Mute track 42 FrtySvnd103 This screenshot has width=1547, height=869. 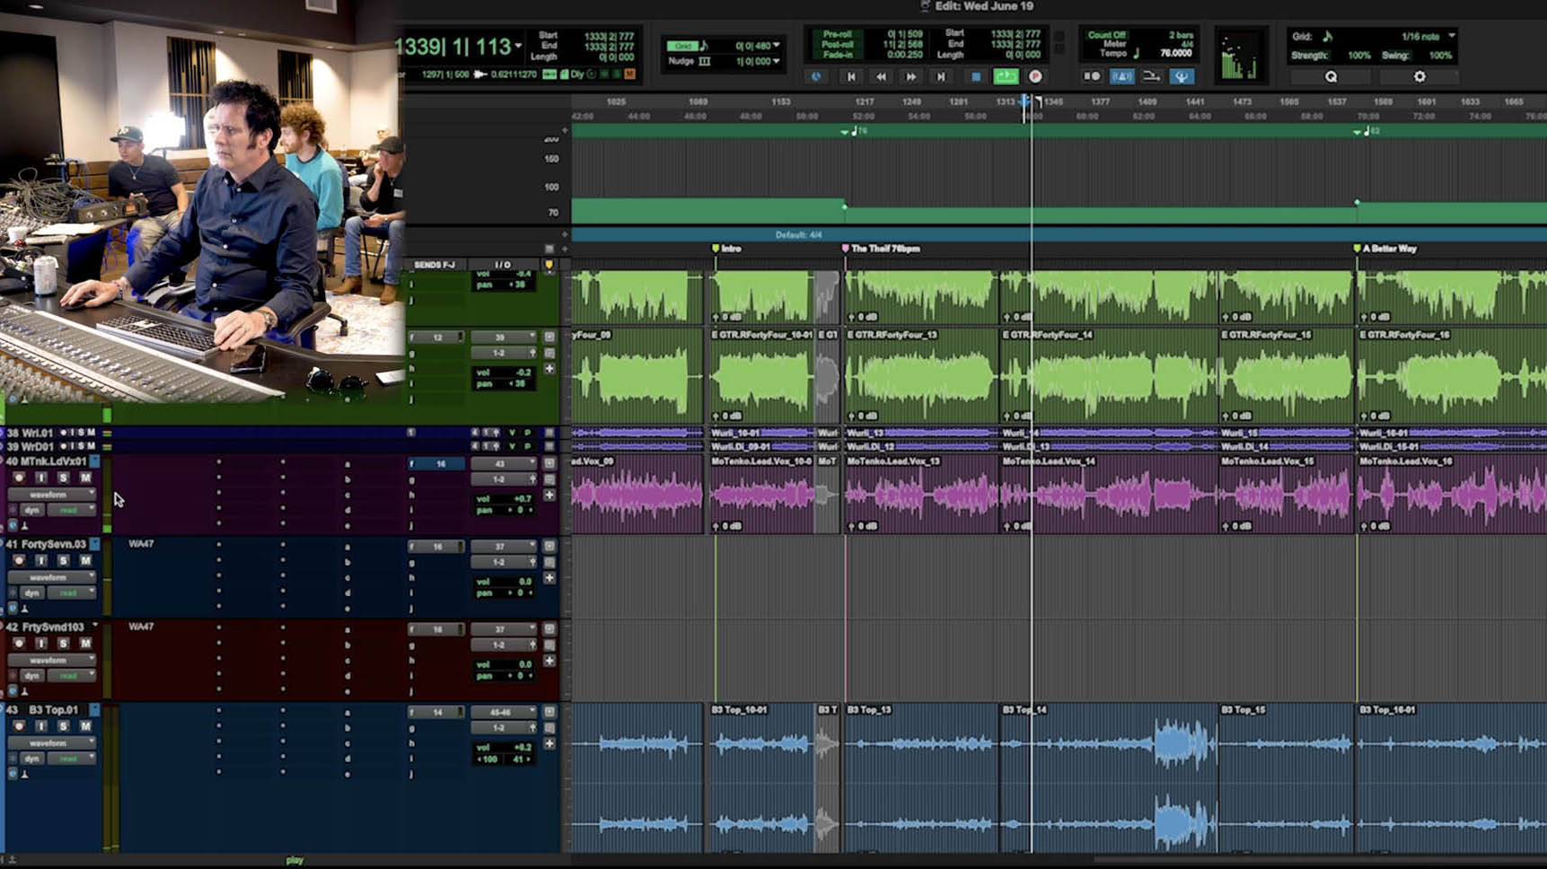pos(85,644)
